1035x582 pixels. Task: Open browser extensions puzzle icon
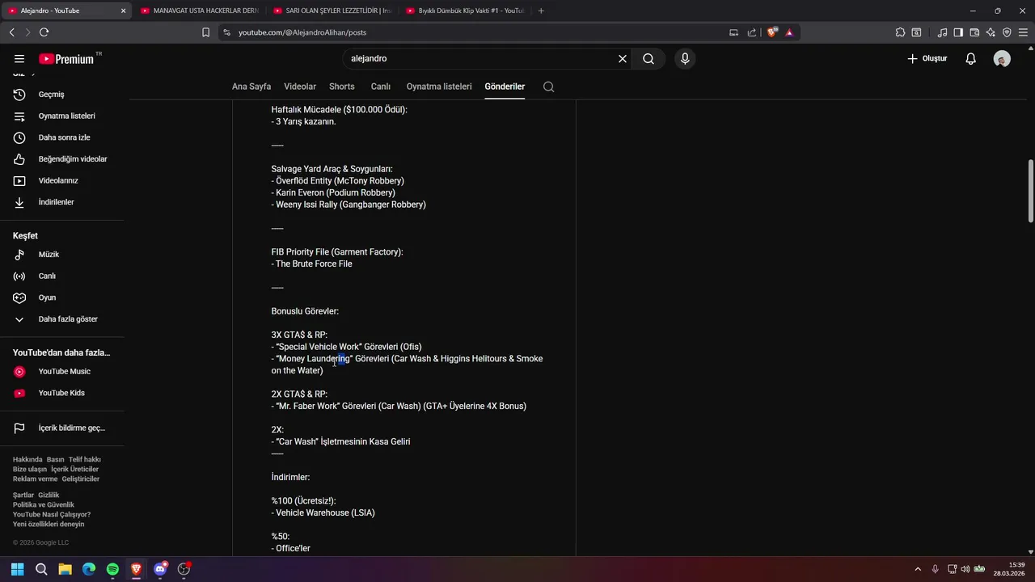pos(900,32)
